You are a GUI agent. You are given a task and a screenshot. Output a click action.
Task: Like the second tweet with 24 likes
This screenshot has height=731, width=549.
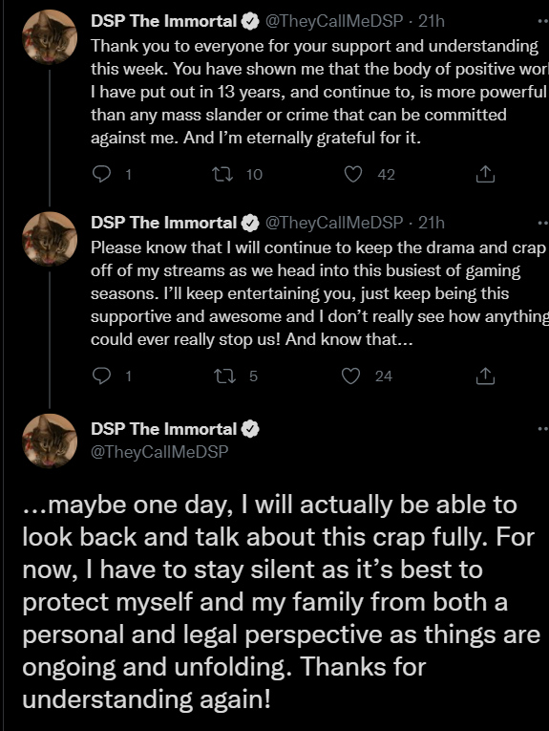351,376
